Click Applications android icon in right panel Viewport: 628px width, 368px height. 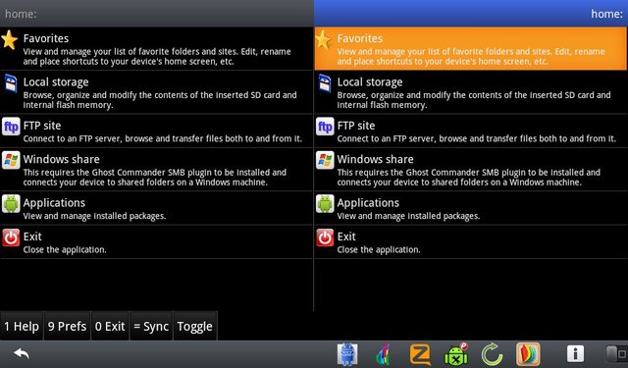tap(325, 204)
